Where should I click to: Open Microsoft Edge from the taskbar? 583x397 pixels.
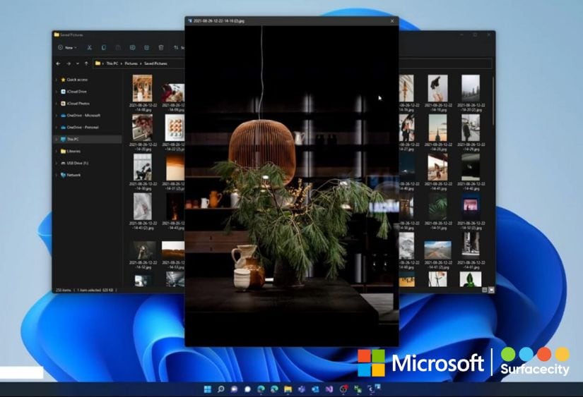tap(262, 389)
